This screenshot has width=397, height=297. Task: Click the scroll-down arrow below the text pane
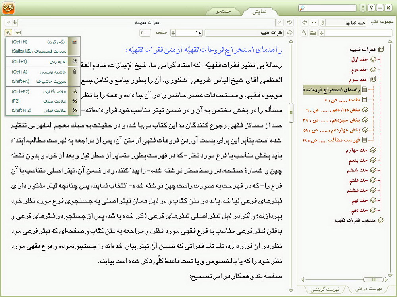(291, 291)
